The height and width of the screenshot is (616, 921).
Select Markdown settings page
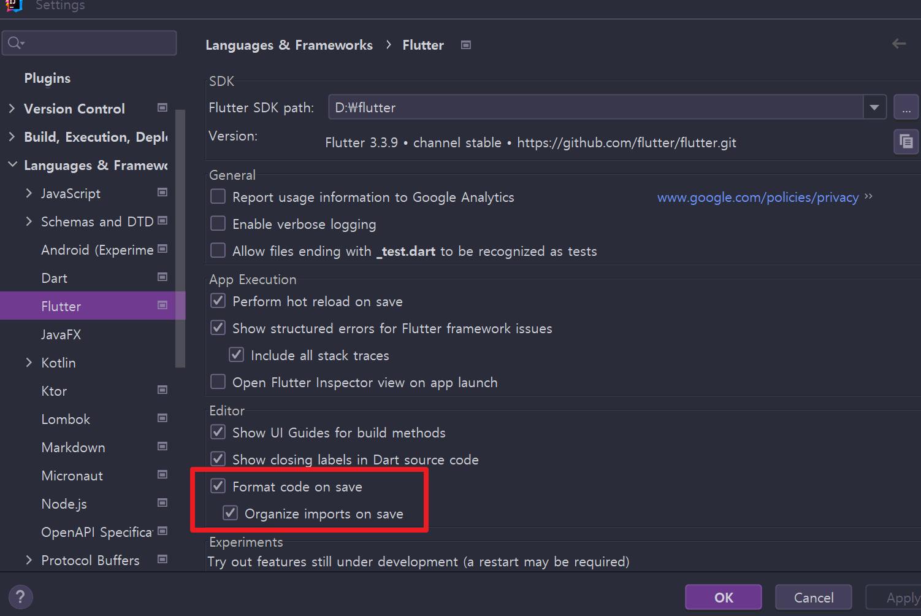click(73, 447)
